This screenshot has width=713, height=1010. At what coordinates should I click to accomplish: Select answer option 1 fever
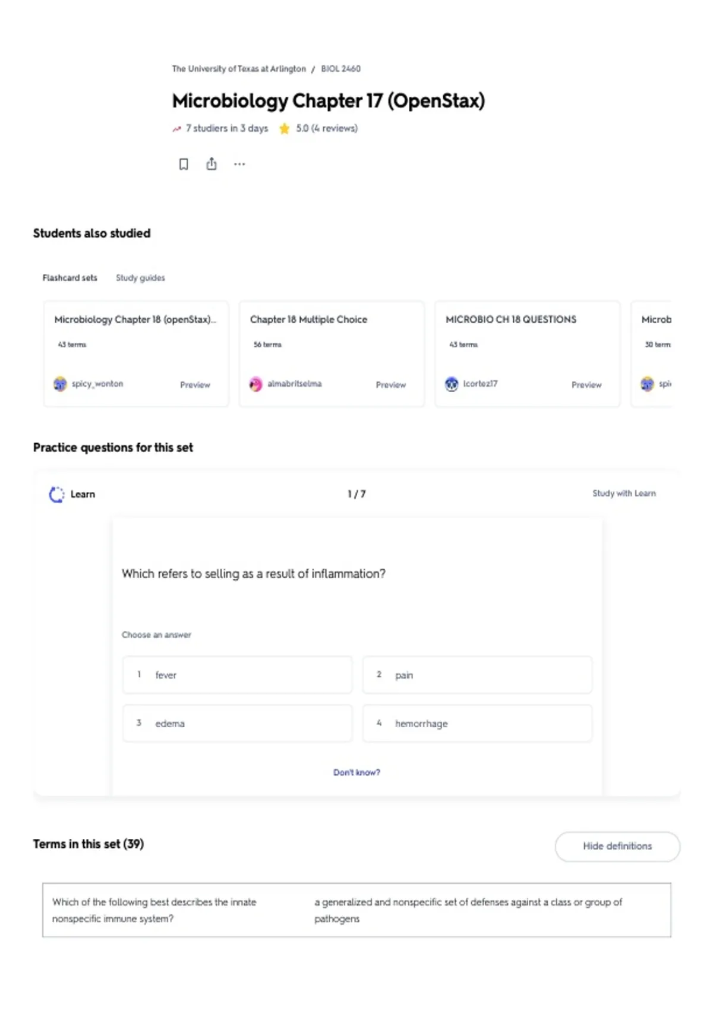237,675
